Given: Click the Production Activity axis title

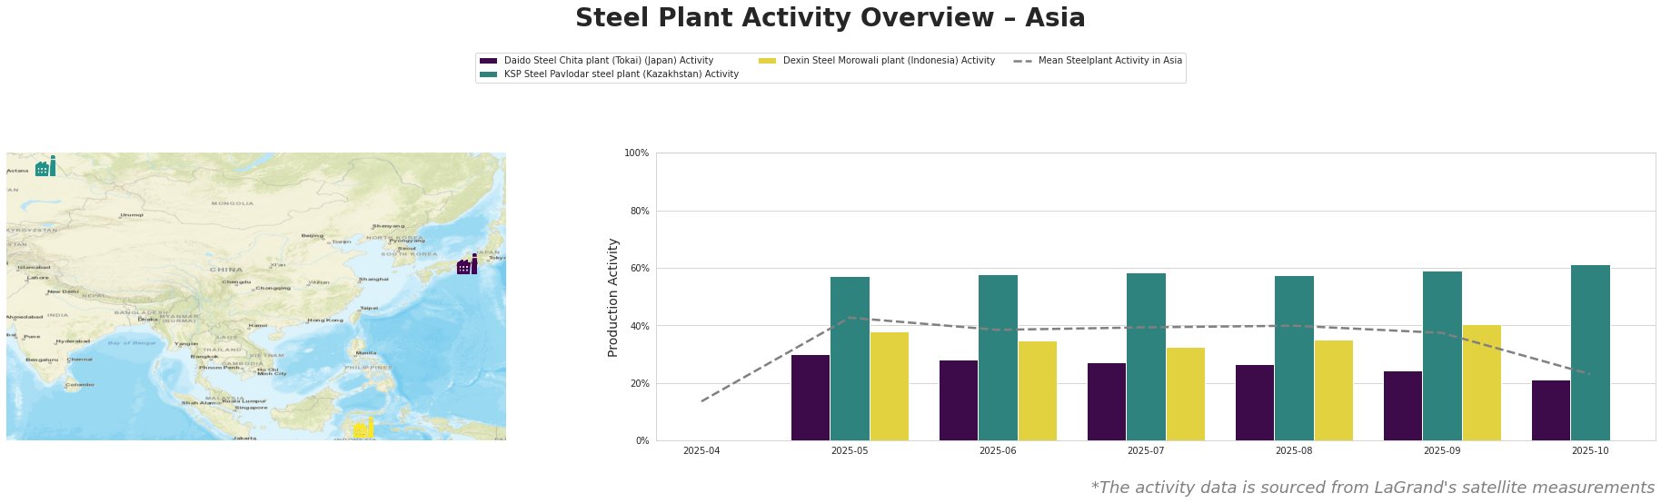Looking at the screenshot, I should tap(613, 297).
